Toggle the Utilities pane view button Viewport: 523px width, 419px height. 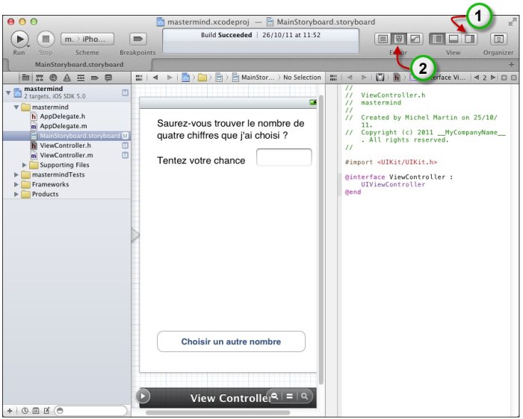(x=469, y=40)
